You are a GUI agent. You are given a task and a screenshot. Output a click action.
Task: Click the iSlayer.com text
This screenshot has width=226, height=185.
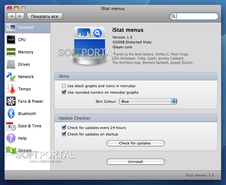pyautogui.click(x=122, y=47)
